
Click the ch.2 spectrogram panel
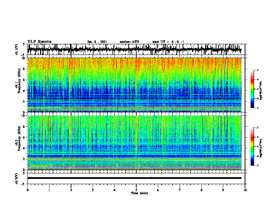point(134,143)
